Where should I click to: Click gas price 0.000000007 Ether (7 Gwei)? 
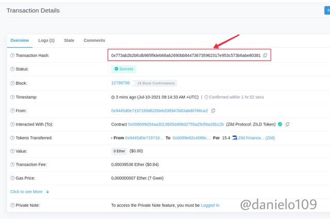pyautogui.click(x=137, y=178)
